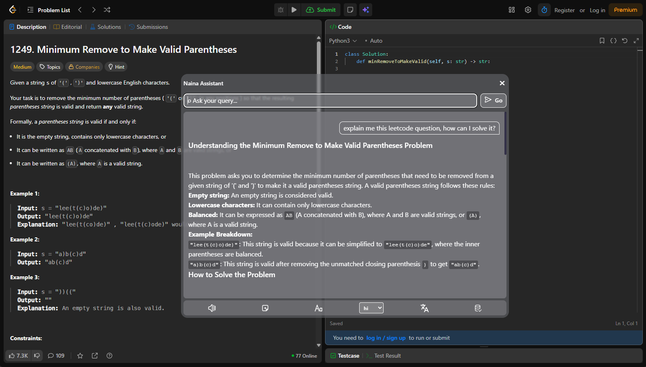Open the 'hi' language dropdown
Image resolution: width=646 pixels, height=367 pixels.
coord(371,308)
